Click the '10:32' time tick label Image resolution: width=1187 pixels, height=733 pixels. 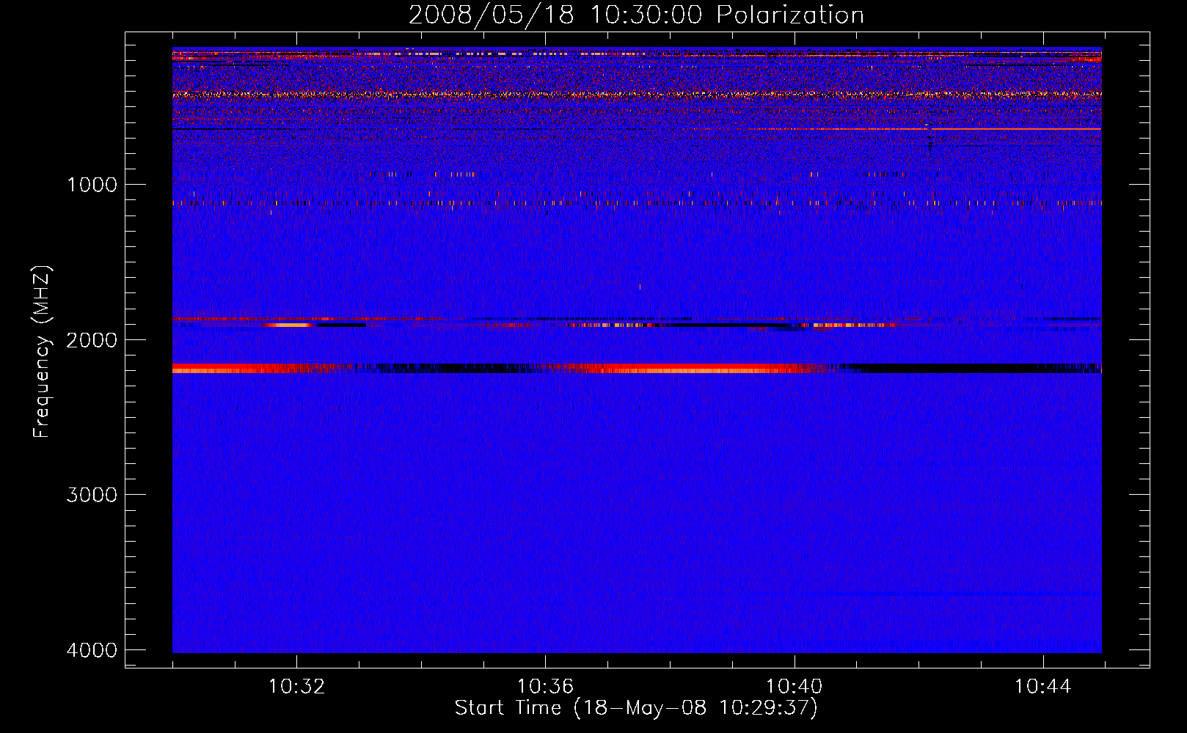(x=296, y=687)
